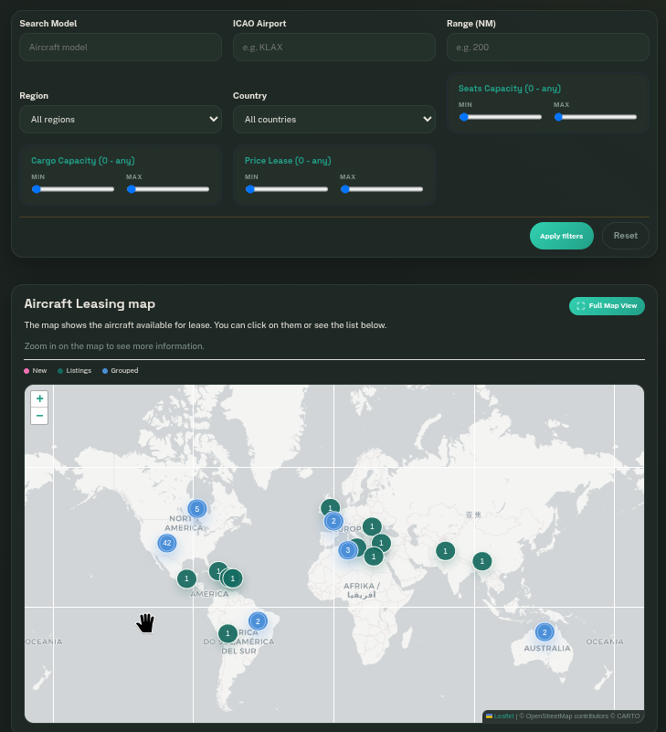This screenshot has height=732, width=666.
Task: Adjust Cargo Capacity MIN slider
Action: coord(73,189)
